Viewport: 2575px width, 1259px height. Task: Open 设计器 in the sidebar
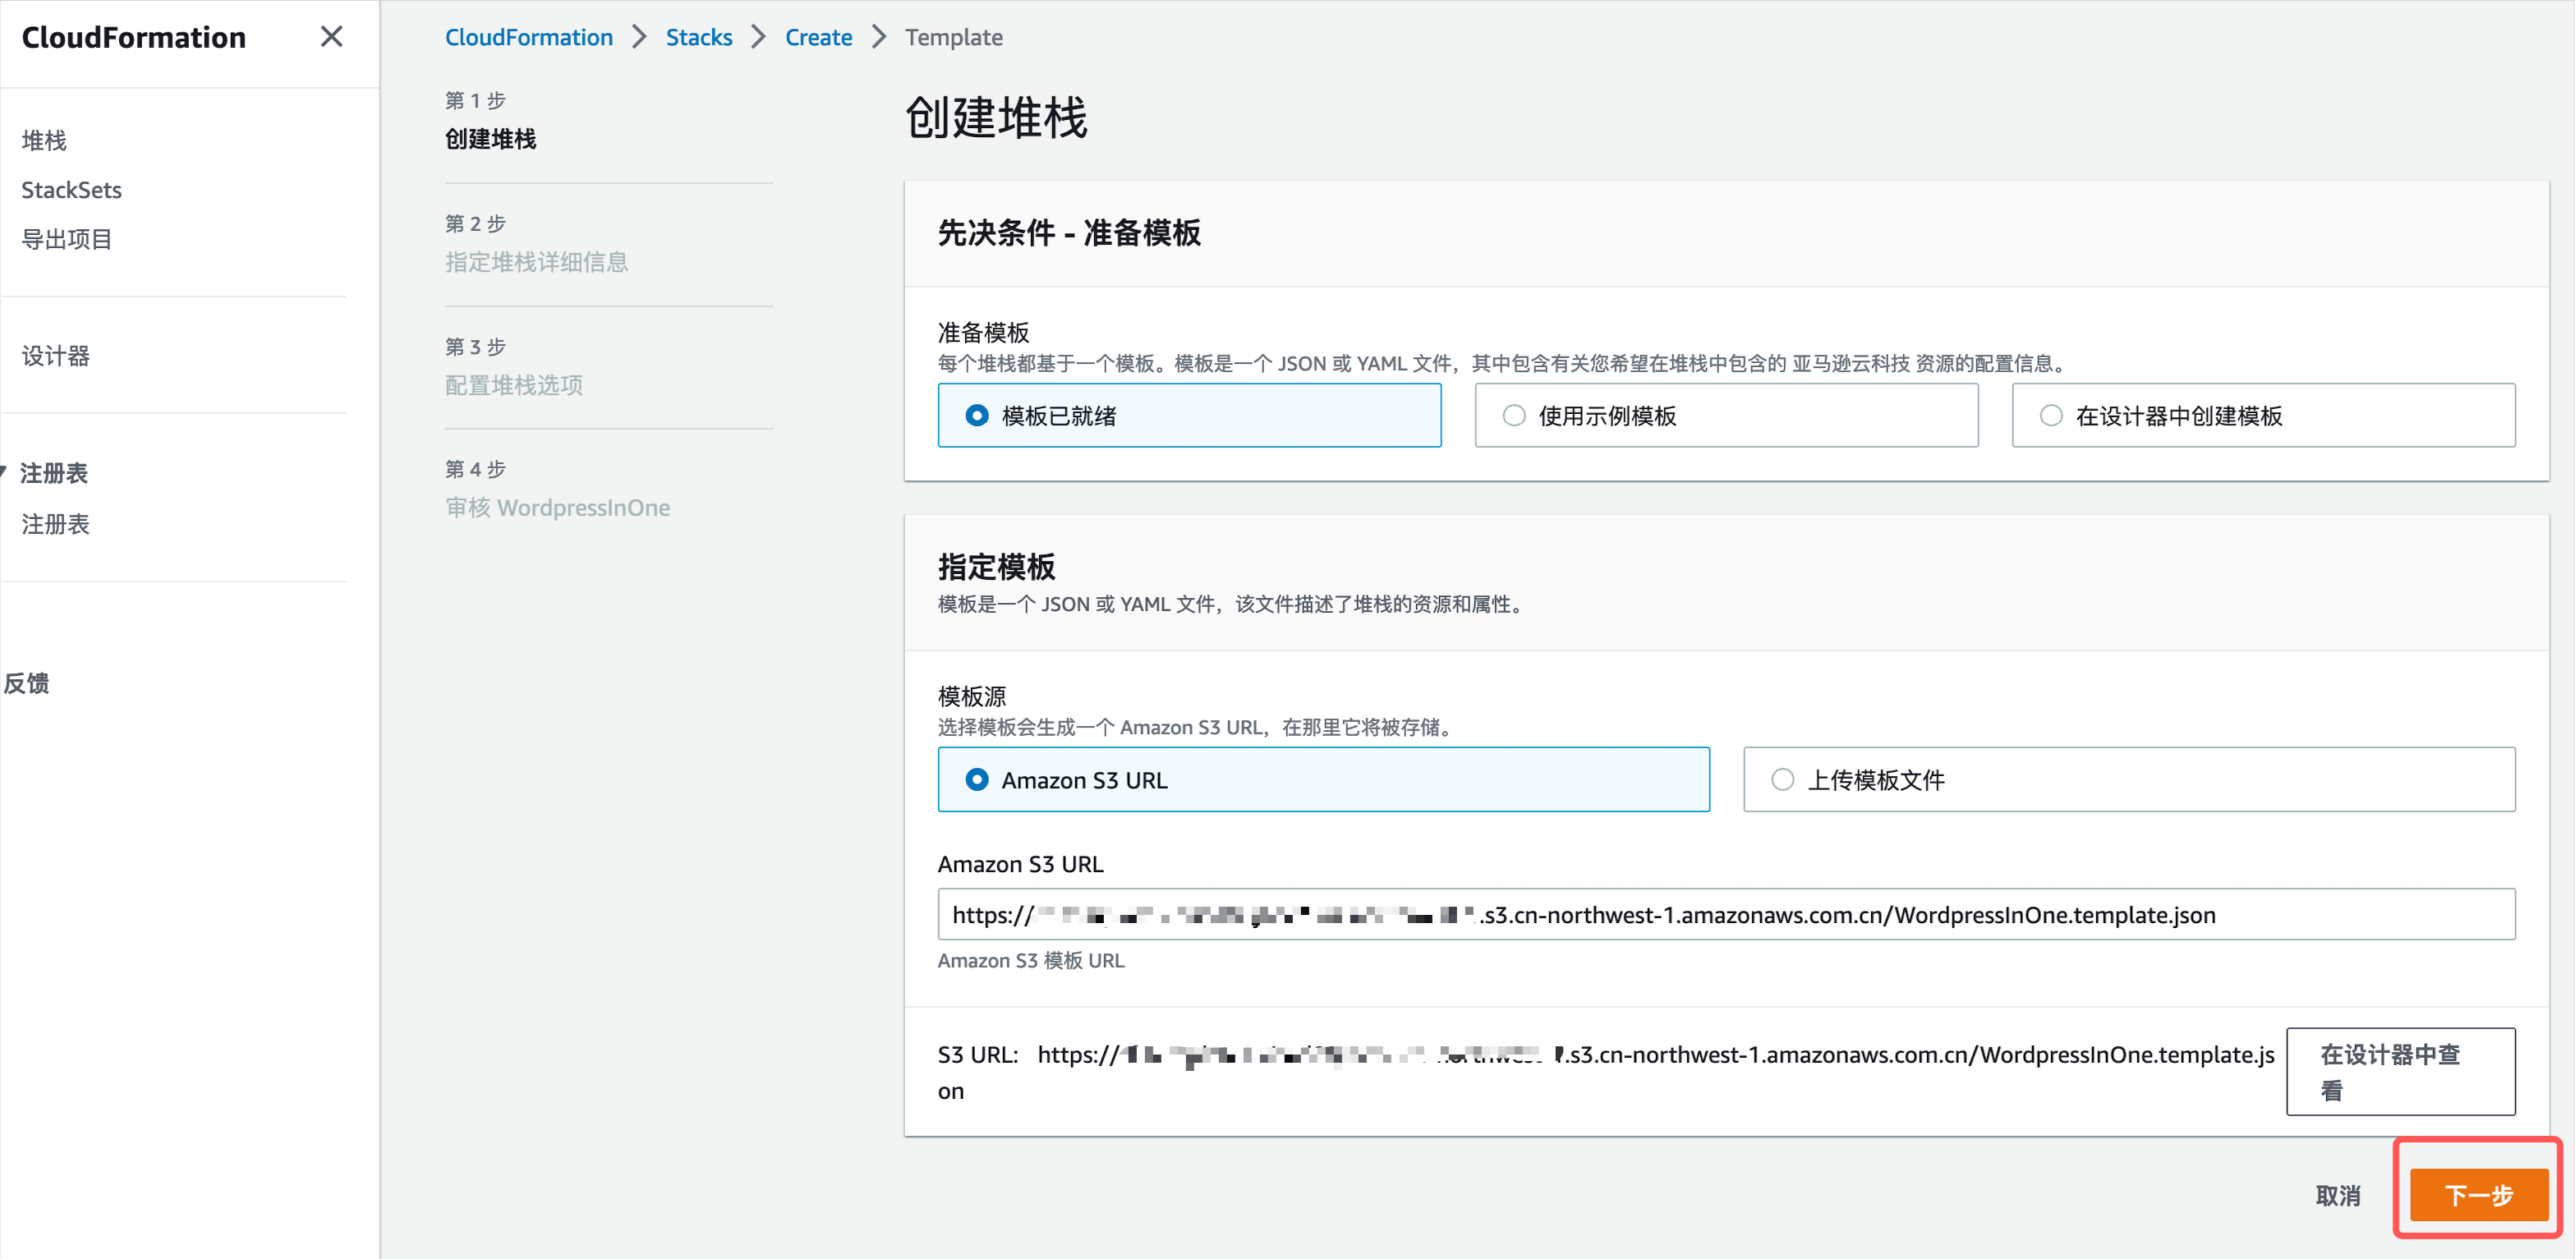56,356
